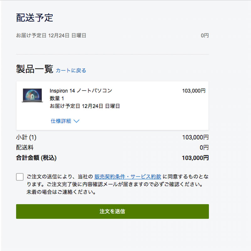Click the 配送料 label
This screenshot has height=251, width=251.
click(25, 147)
